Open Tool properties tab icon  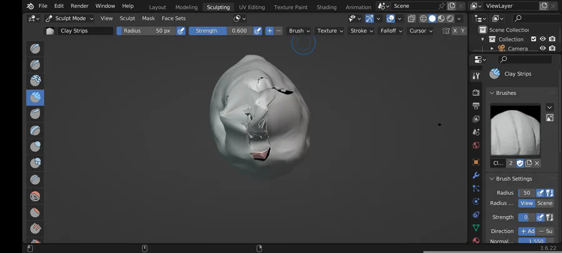476,76
